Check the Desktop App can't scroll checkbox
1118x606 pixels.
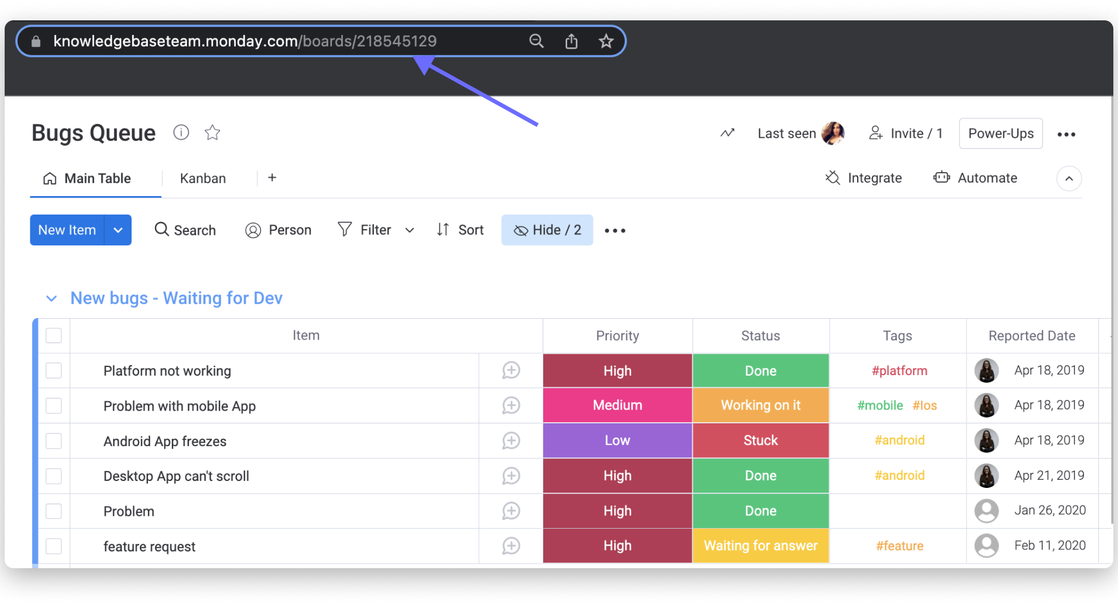(x=54, y=476)
